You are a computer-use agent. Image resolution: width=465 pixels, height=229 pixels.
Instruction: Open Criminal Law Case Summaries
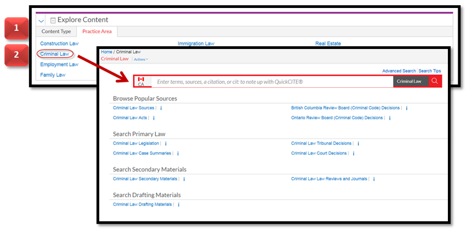(142, 153)
